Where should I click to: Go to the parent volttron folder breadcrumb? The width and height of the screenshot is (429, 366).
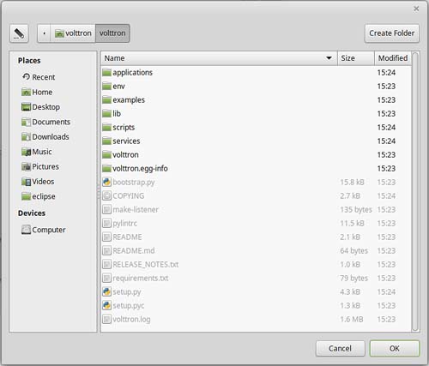click(73, 33)
